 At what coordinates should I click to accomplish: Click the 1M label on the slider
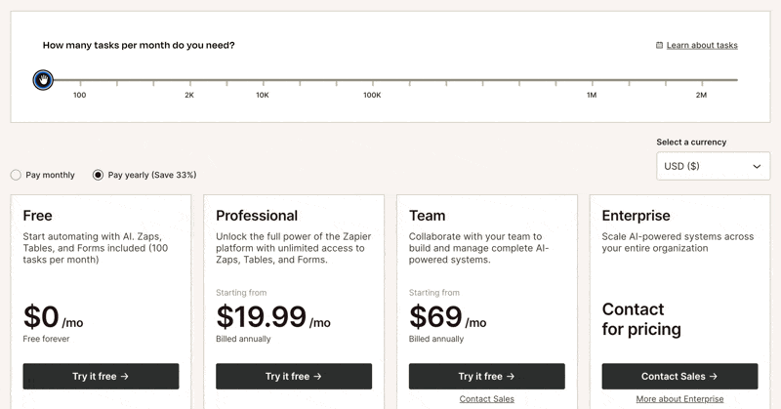(592, 95)
